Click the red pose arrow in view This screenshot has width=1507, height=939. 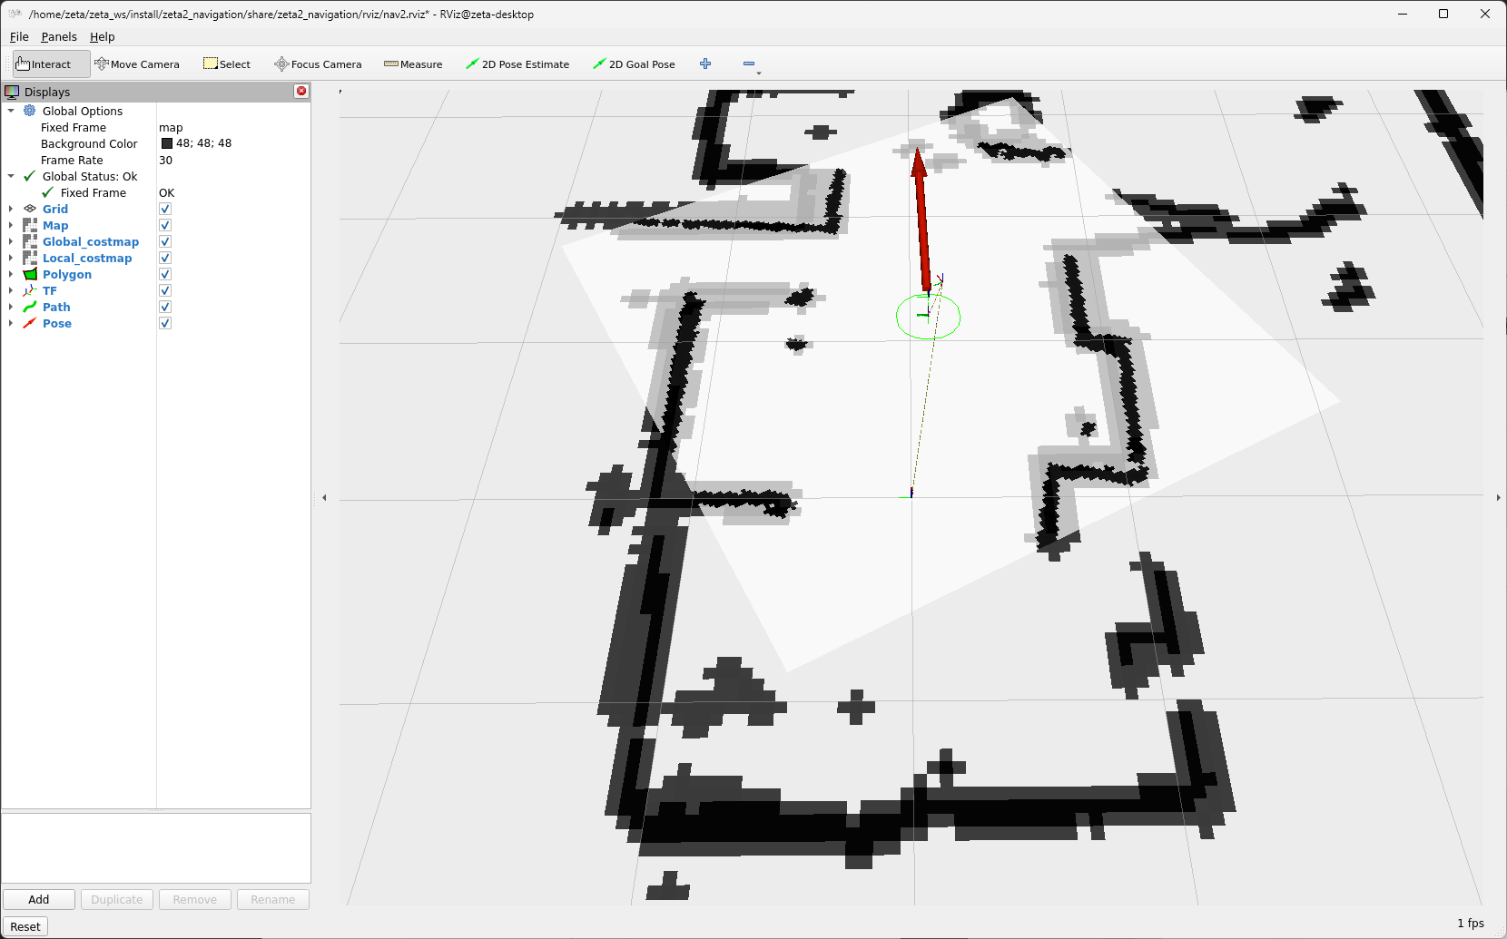(921, 218)
